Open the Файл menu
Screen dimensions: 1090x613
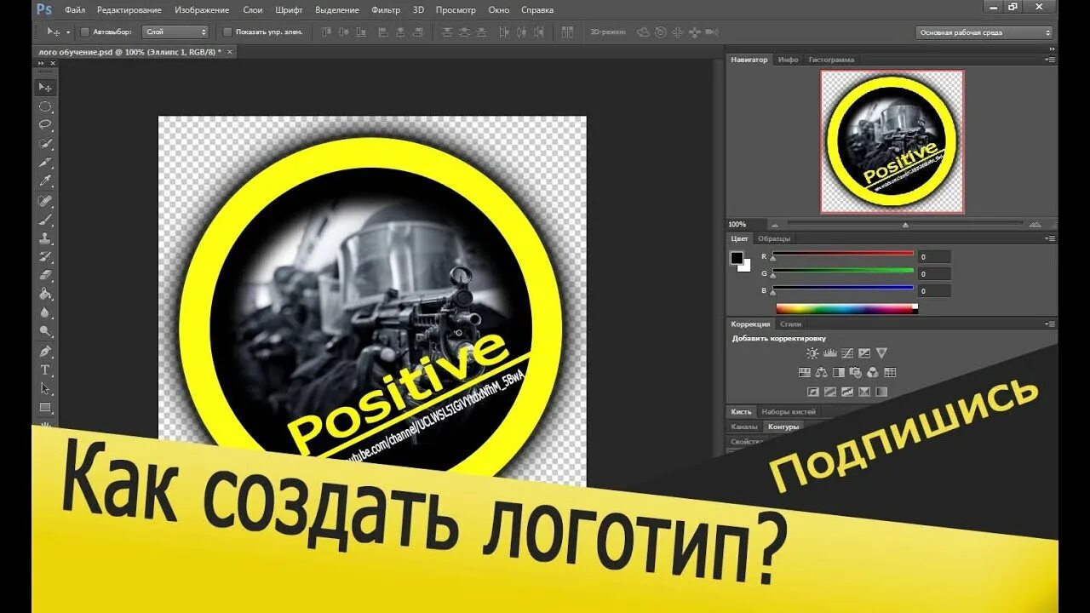coord(74,10)
